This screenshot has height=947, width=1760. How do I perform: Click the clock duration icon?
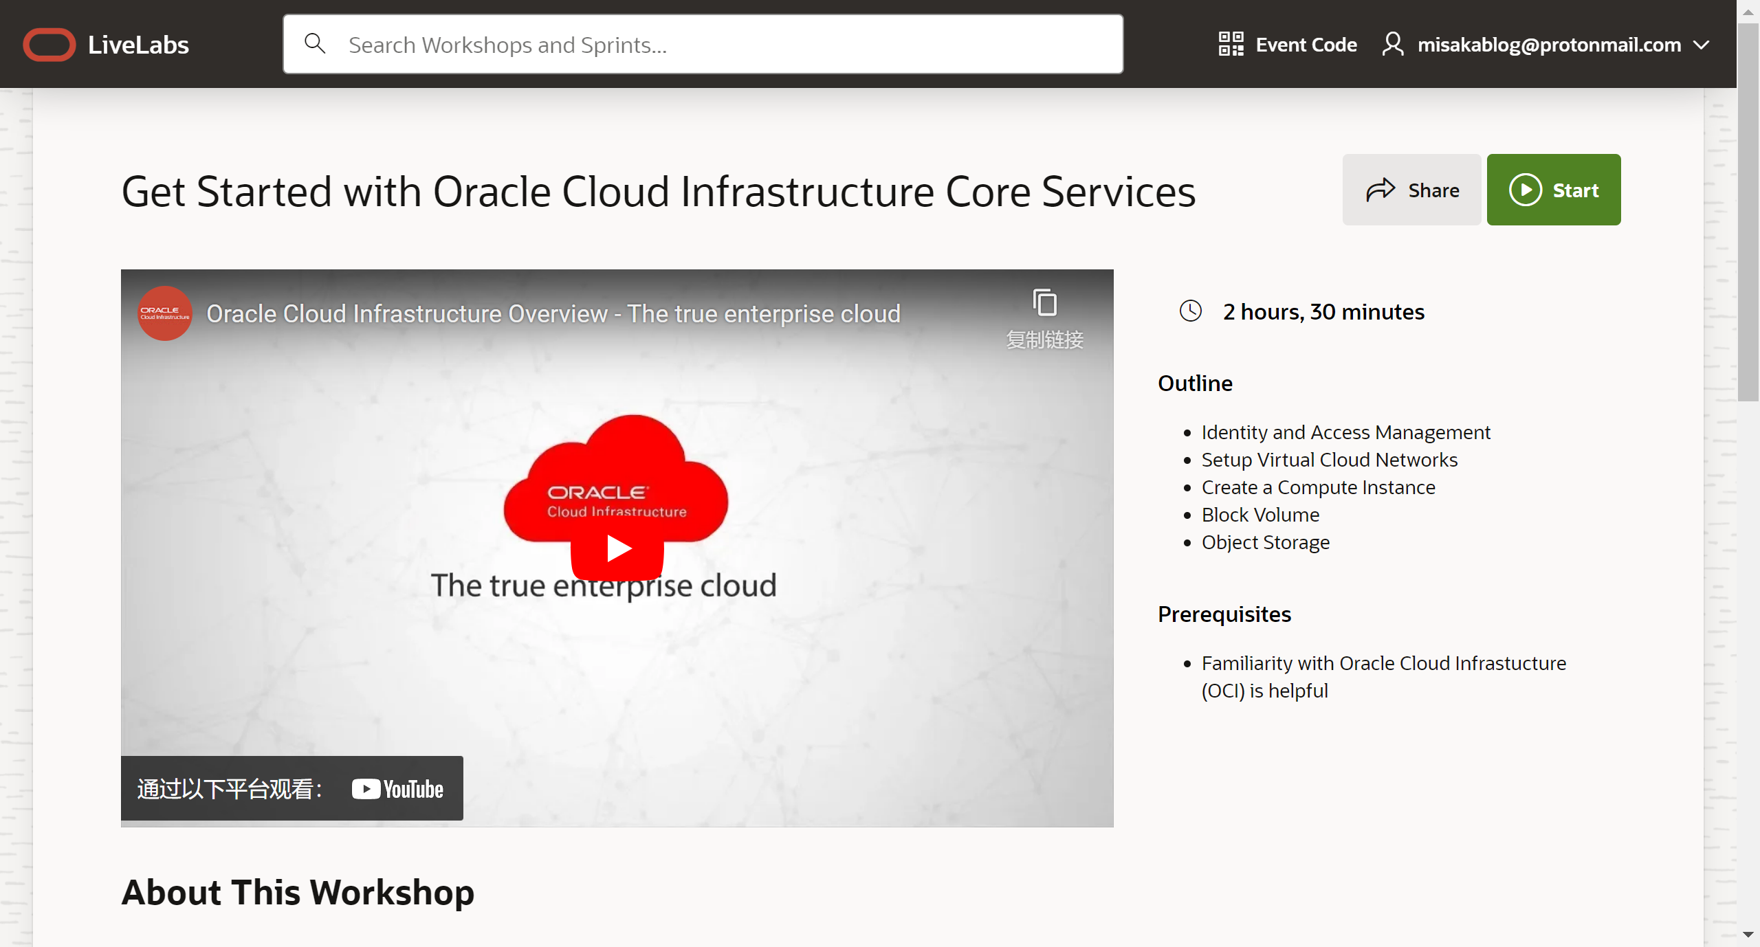pos(1191,311)
